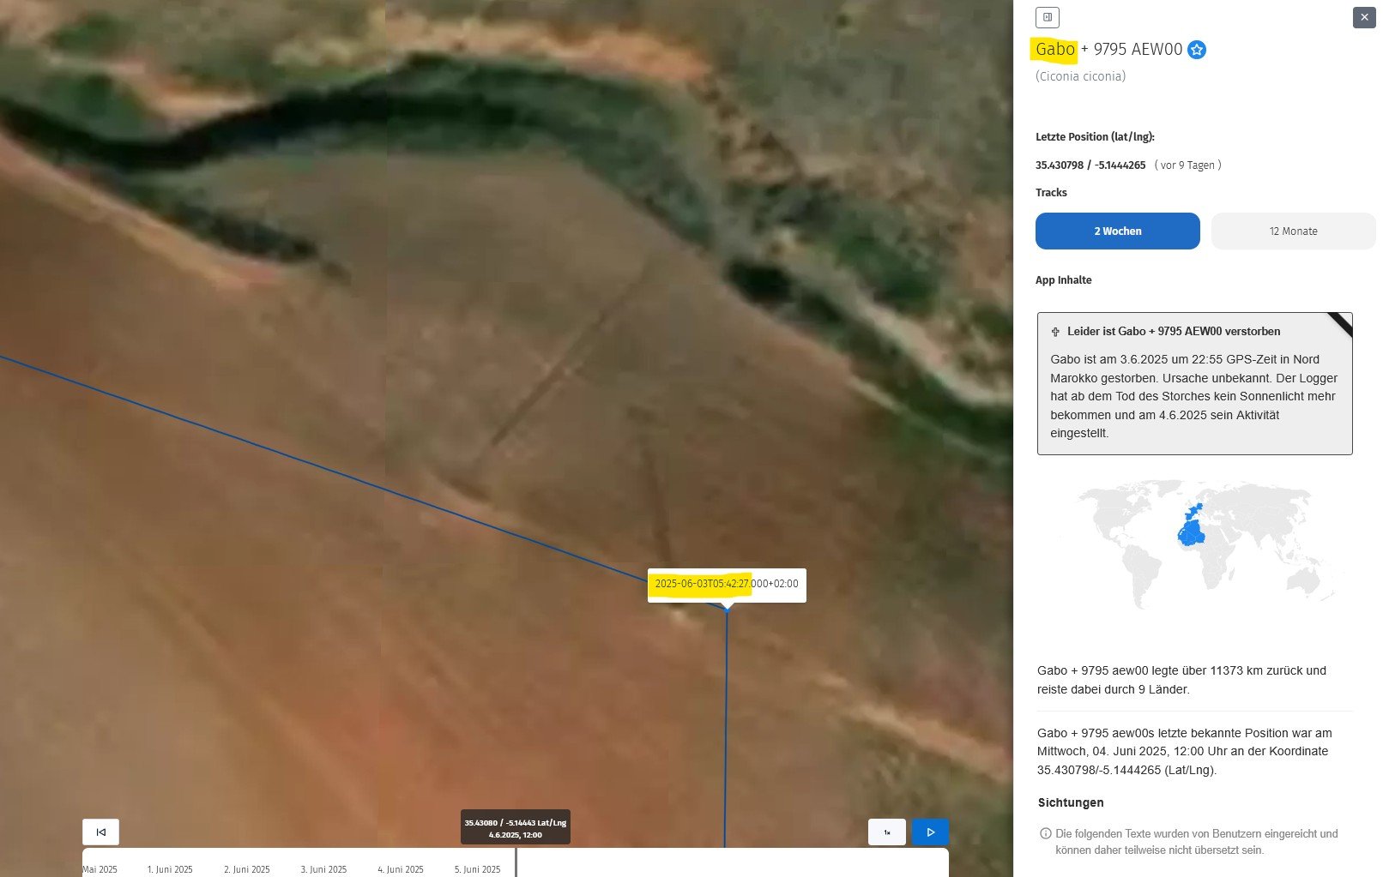This screenshot has width=1383, height=877.
Task: Click the info icon below Sichtungen
Action: (x=1045, y=833)
